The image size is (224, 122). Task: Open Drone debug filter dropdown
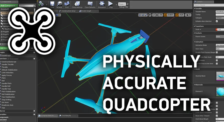[122, 4]
